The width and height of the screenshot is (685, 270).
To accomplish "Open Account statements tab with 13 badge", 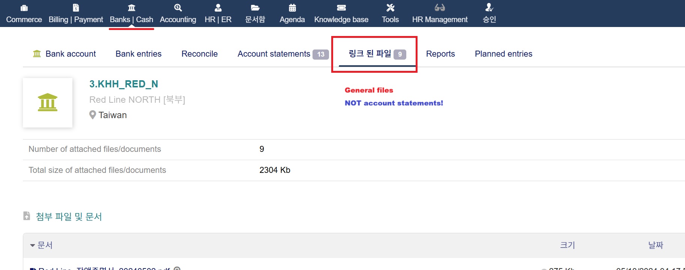I will [274, 54].
